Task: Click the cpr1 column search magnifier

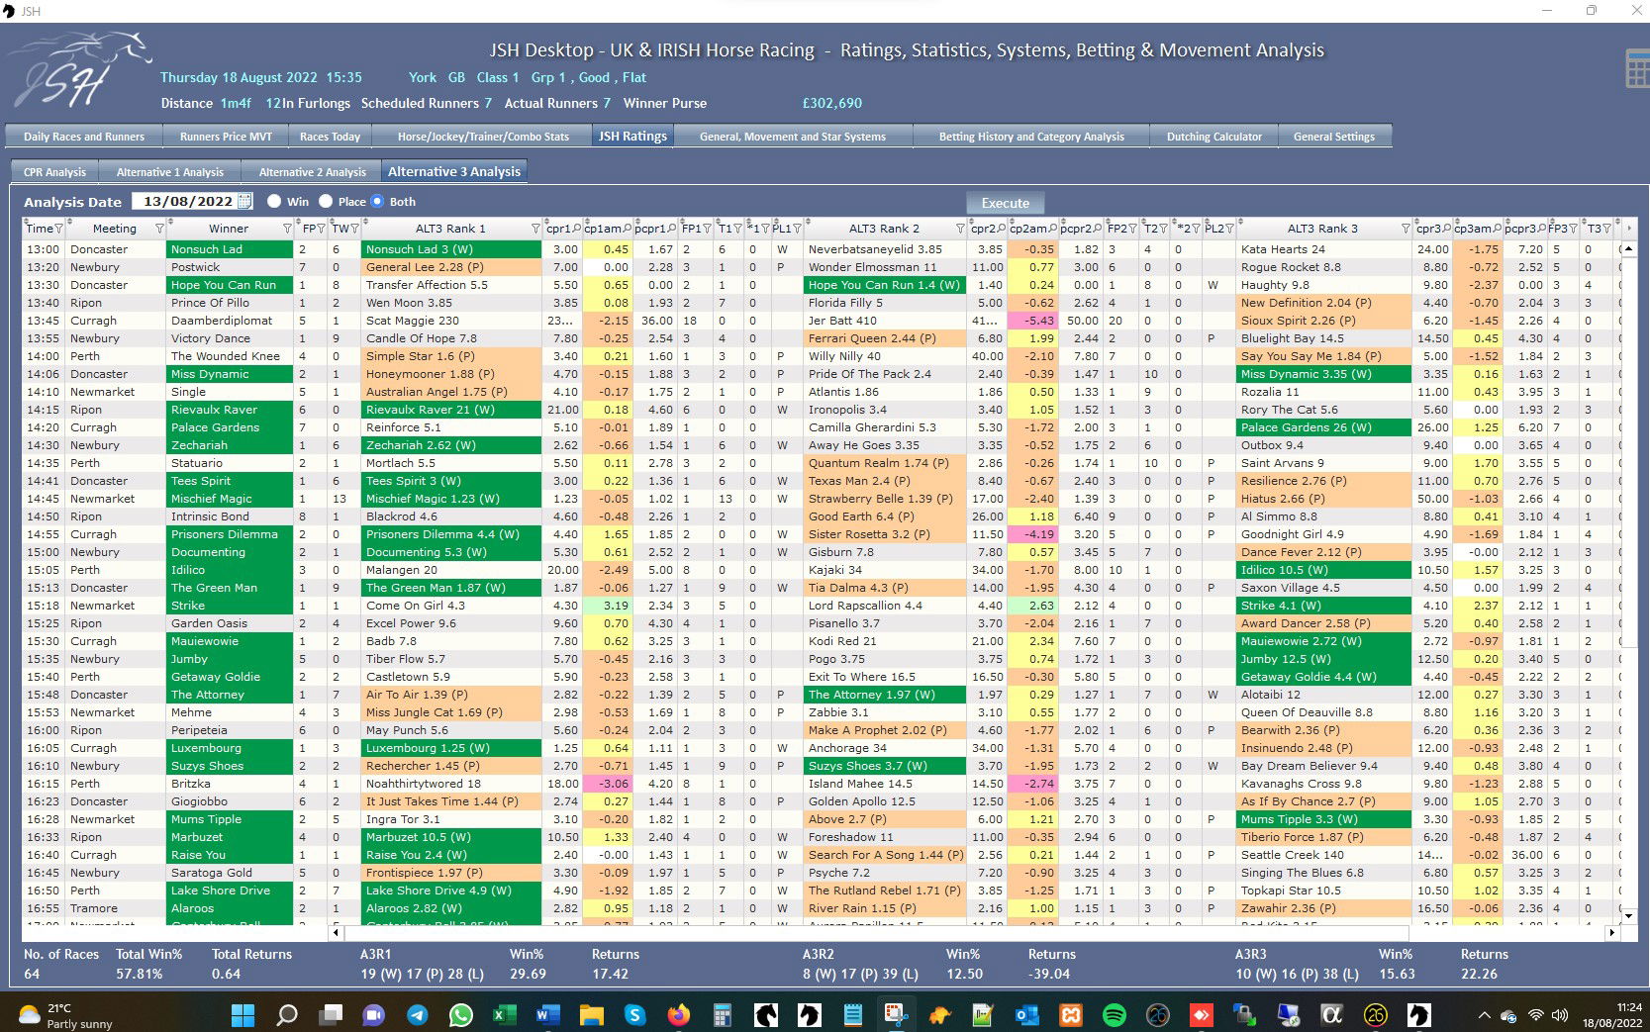Action: point(576,229)
